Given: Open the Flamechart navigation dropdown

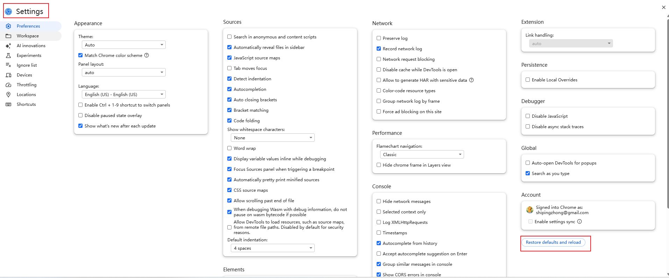Looking at the screenshot, I should click(x=422, y=154).
